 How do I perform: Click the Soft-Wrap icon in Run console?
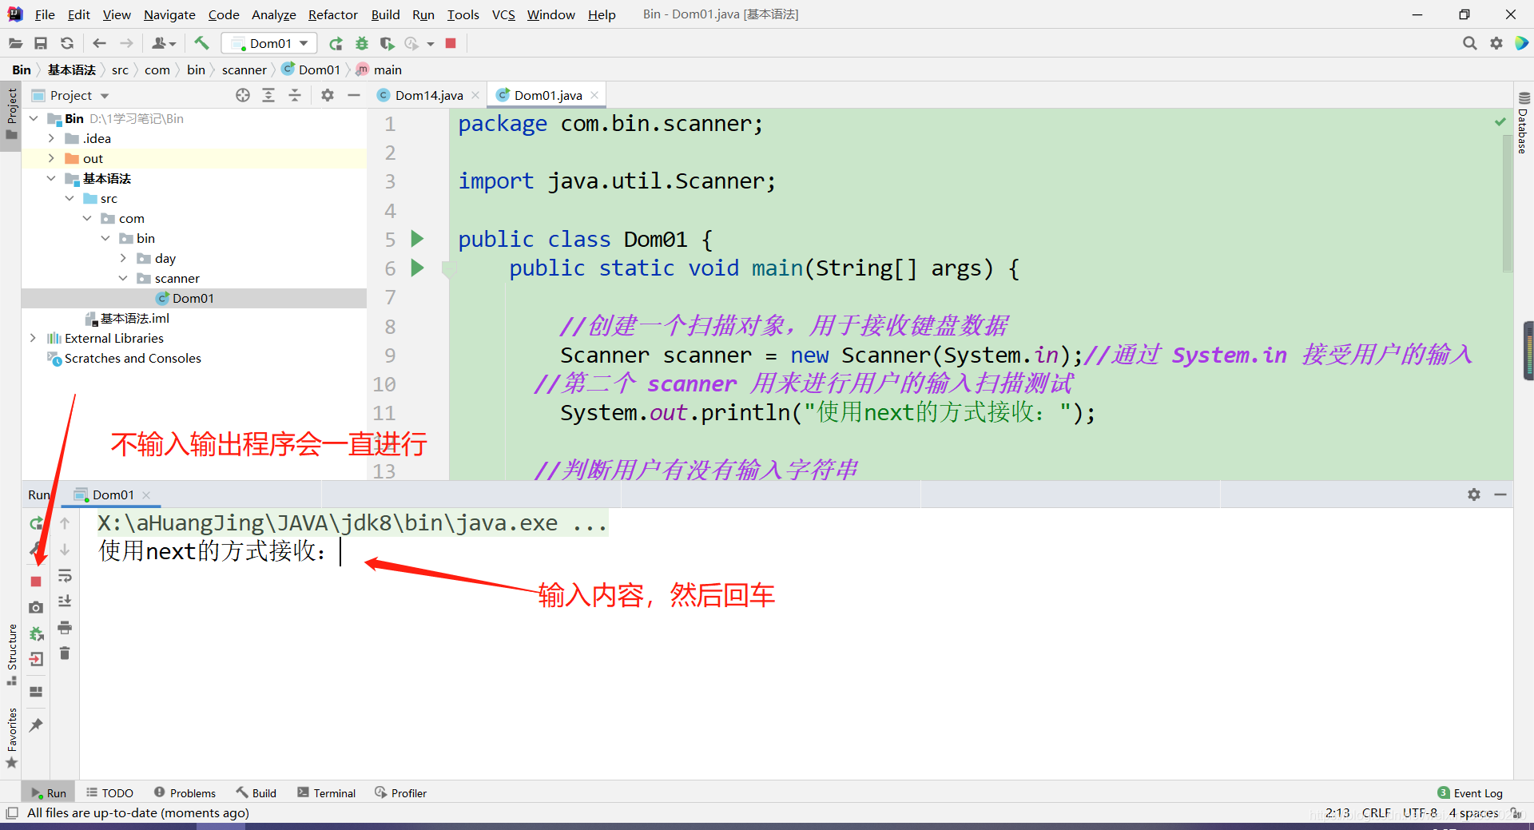(65, 576)
